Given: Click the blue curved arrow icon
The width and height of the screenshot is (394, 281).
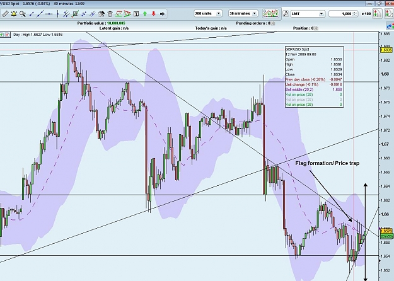Looking at the screenshot, I should pyautogui.click(x=390, y=26).
